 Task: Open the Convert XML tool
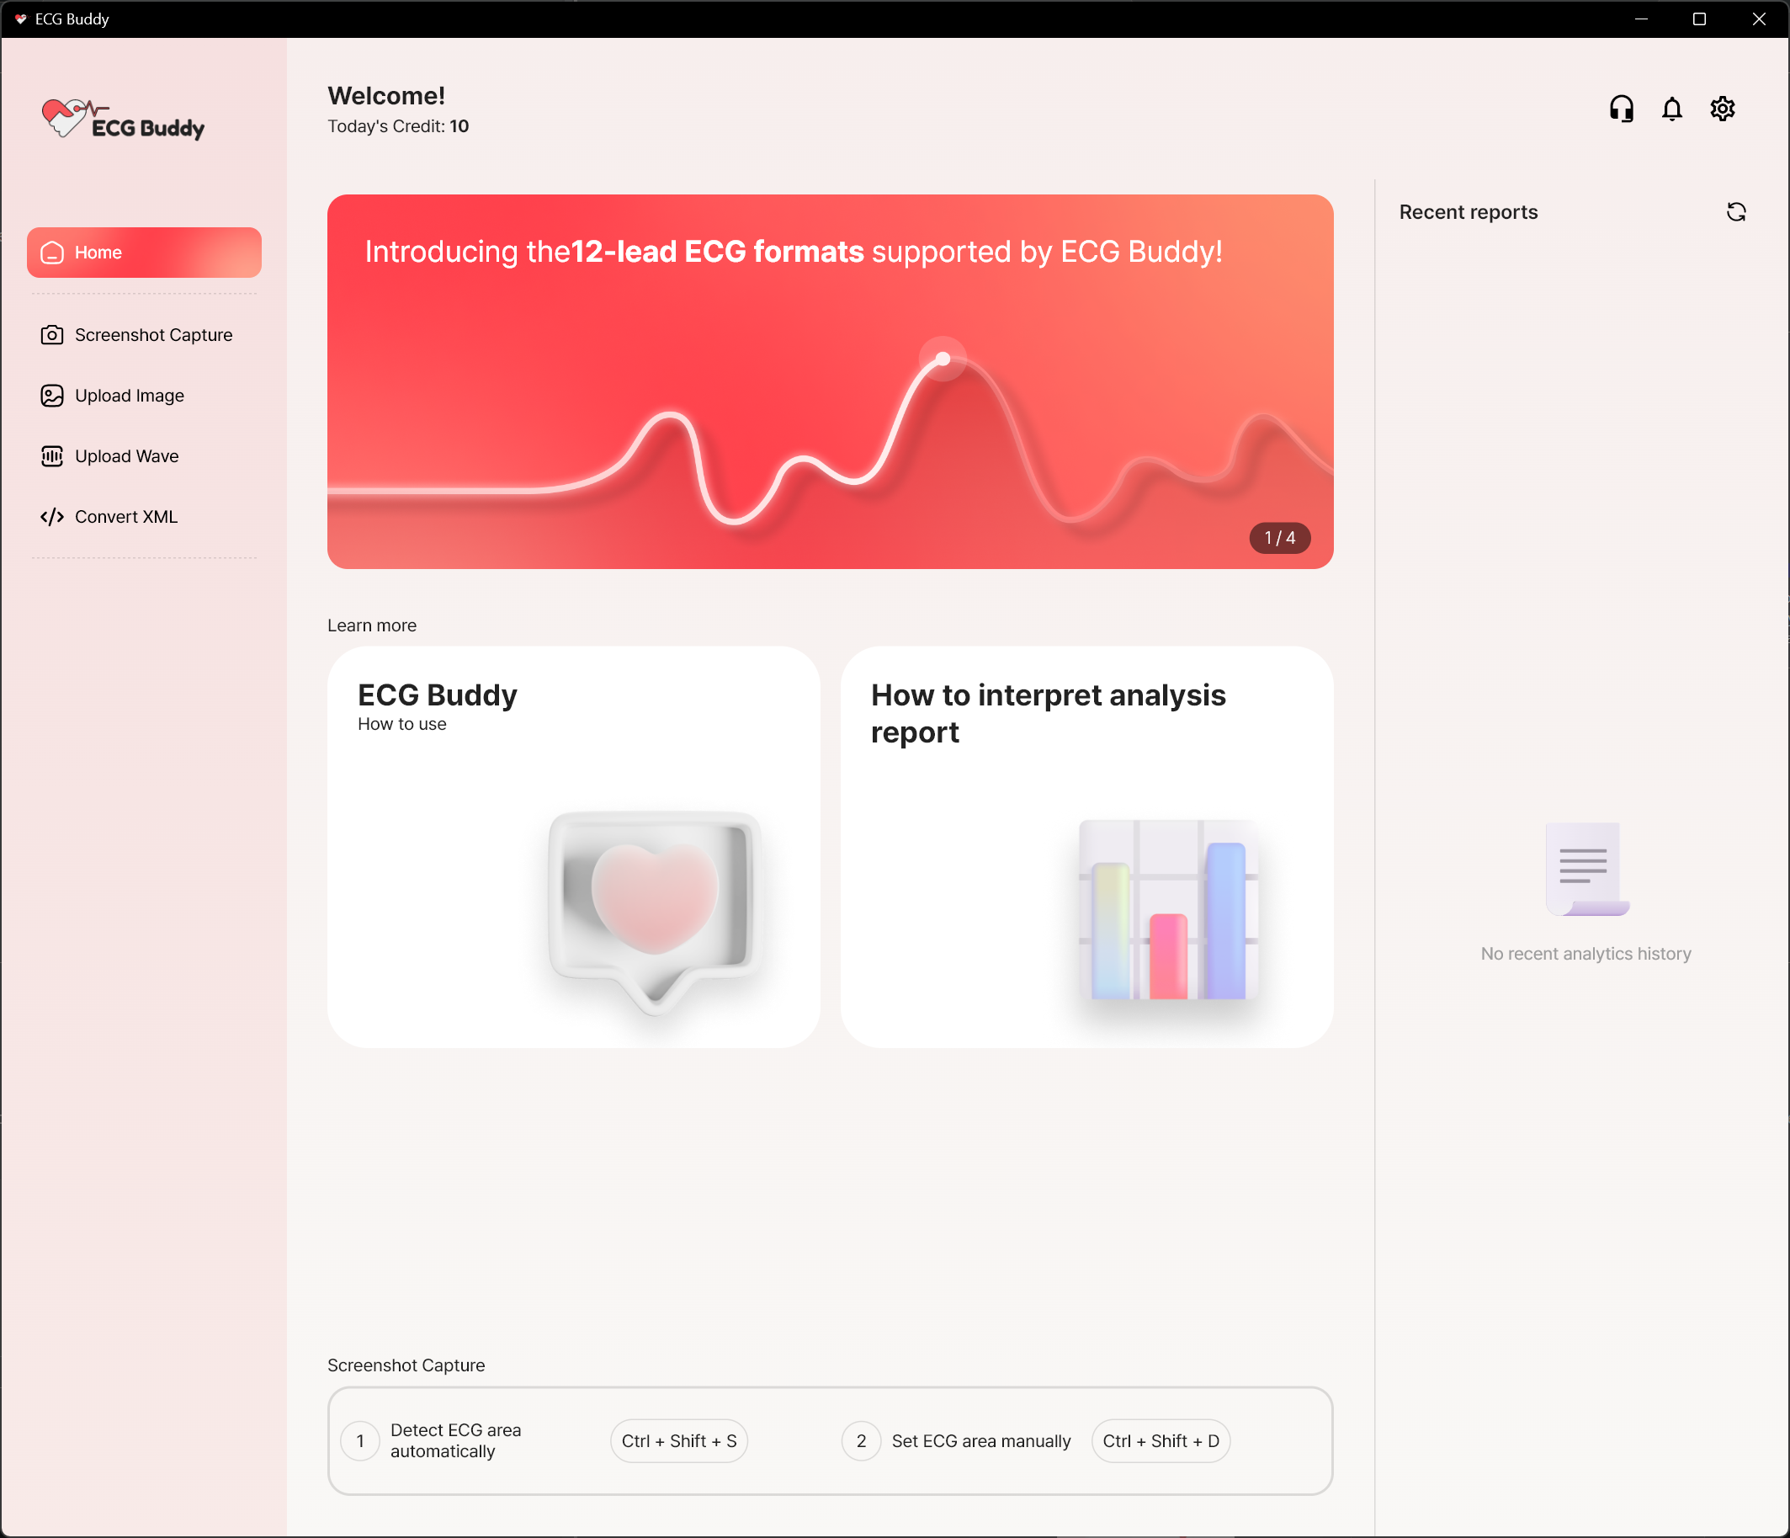point(125,516)
